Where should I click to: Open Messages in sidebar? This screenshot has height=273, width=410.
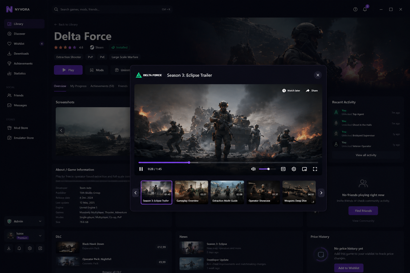tap(24, 105)
